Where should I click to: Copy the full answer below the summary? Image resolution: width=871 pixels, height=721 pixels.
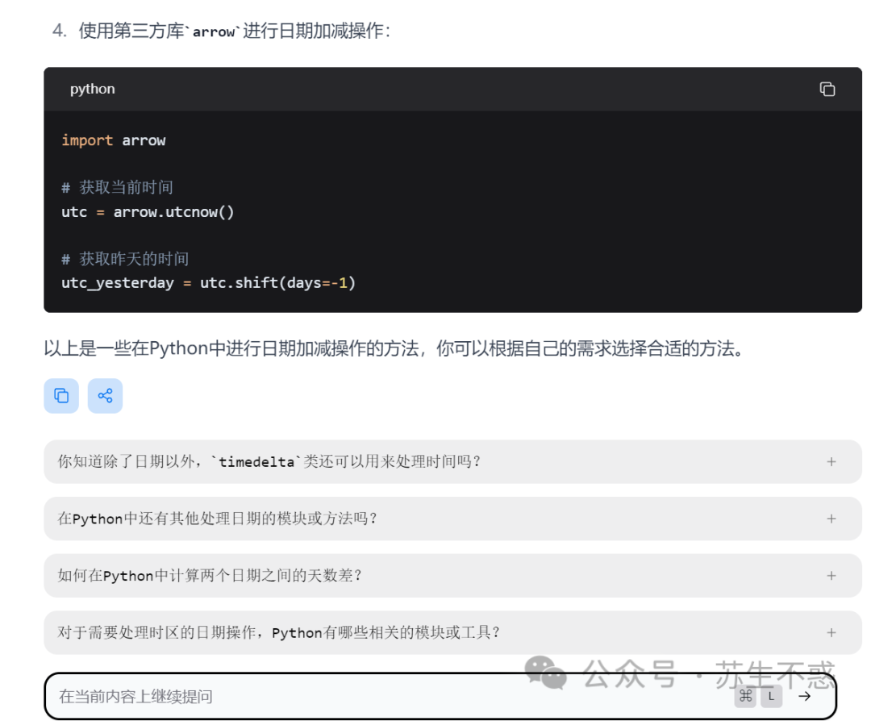pyautogui.click(x=61, y=396)
